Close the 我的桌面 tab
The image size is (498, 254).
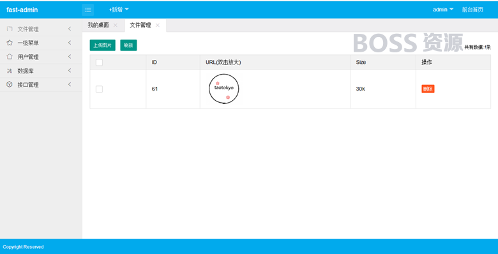tap(116, 26)
